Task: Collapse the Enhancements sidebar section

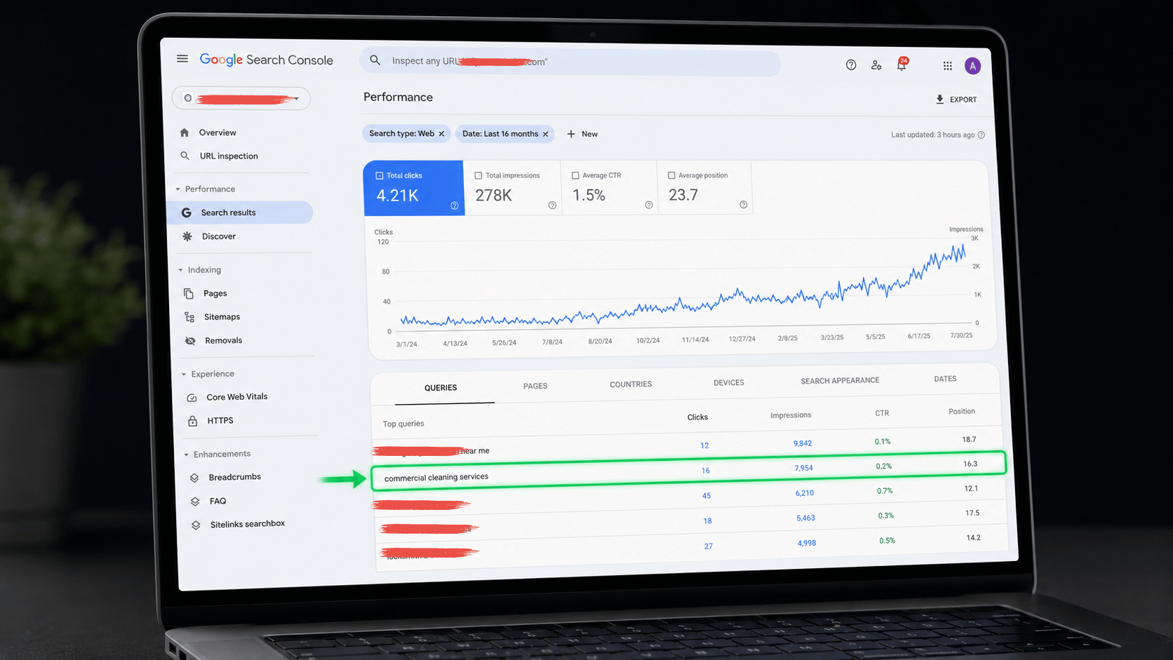Action: tap(186, 454)
